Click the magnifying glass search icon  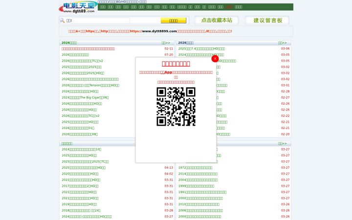coord(62,21)
